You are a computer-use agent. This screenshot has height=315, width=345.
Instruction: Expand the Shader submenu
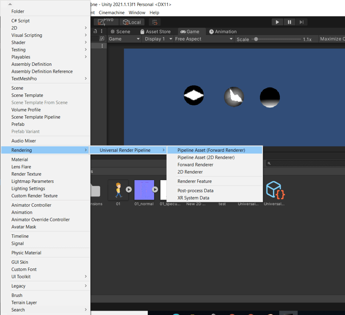coord(46,42)
